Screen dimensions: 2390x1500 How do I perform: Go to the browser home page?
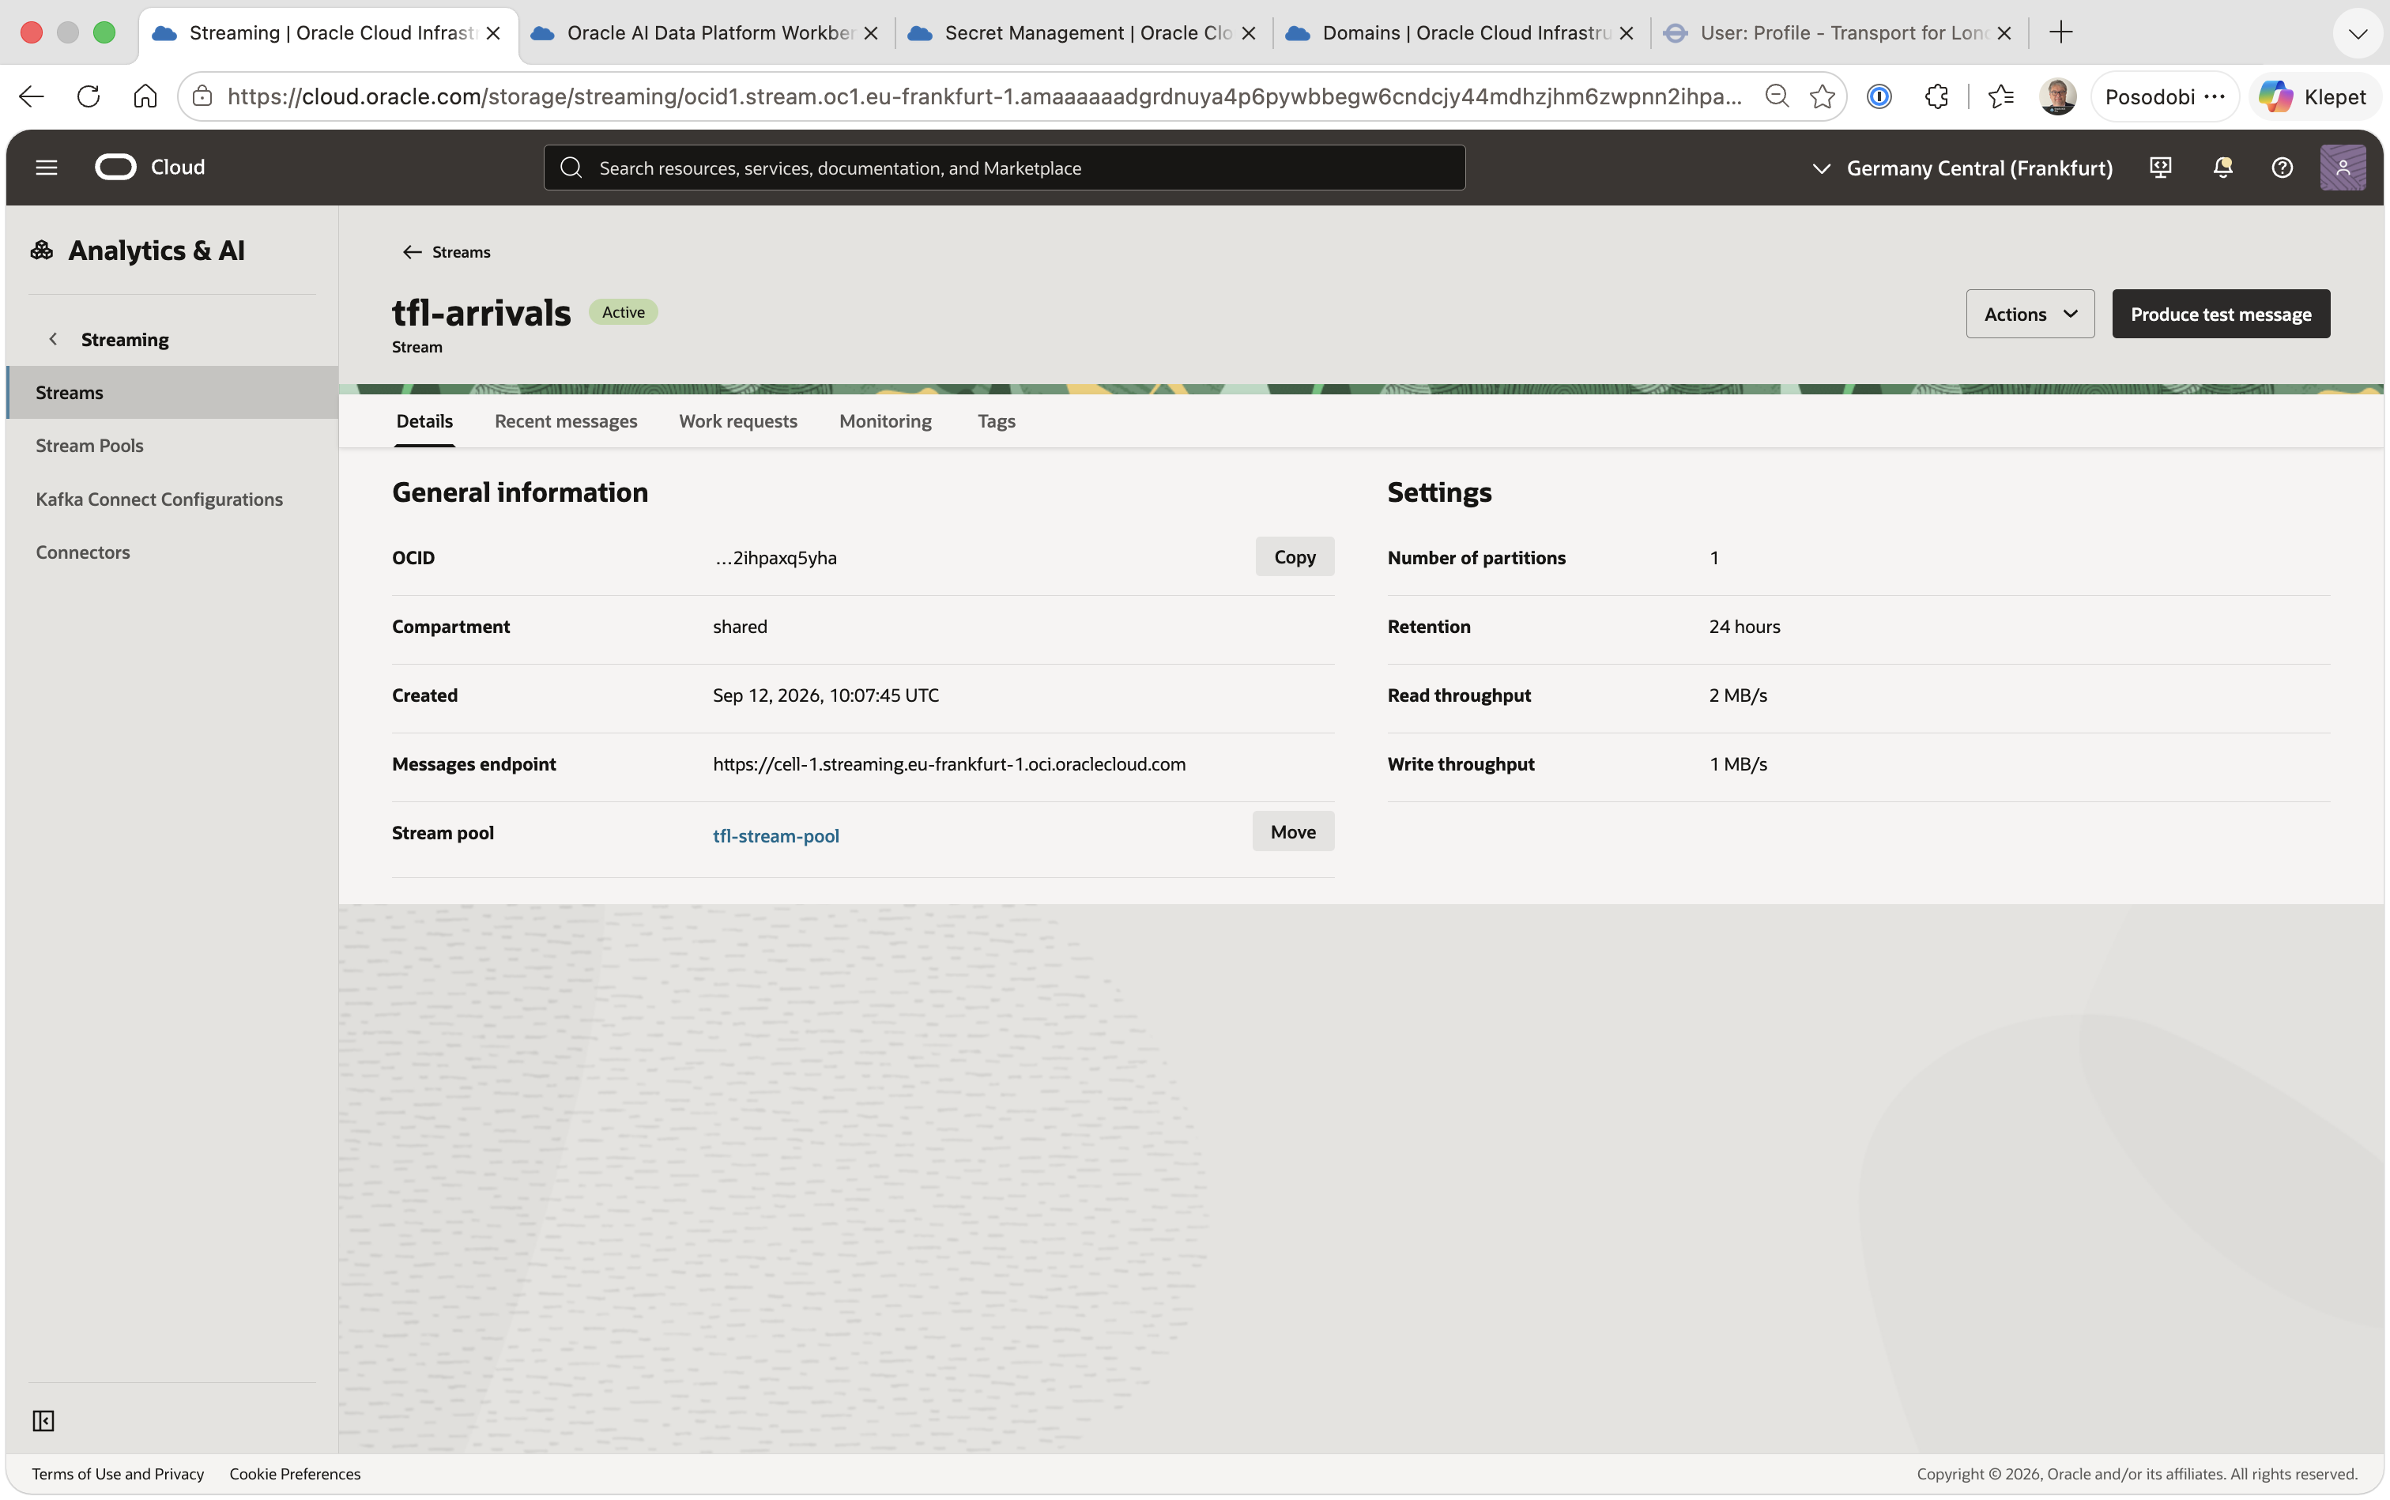click(146, 96)
